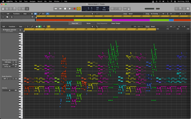
Task: Toggle Flex mode in tracks area
Action: click(43, 14)
